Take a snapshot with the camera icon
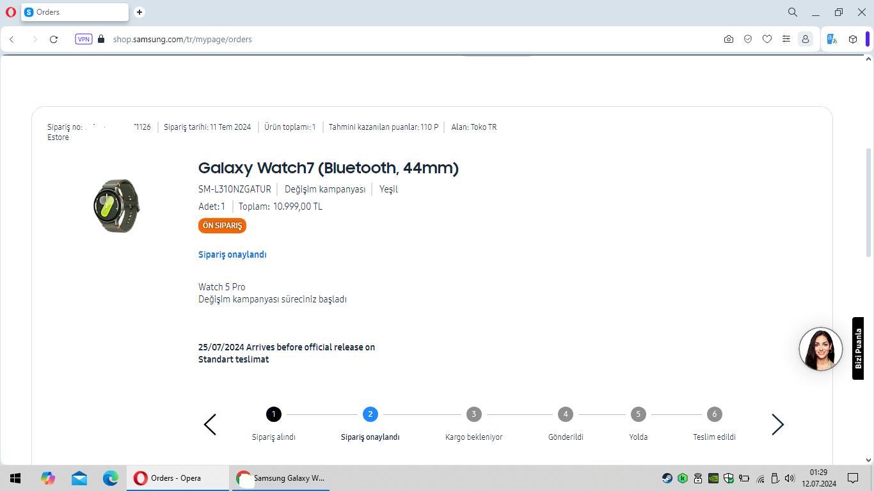Viewport: 874px width, 491px height. pyautogui.click(x=729, y=39)
